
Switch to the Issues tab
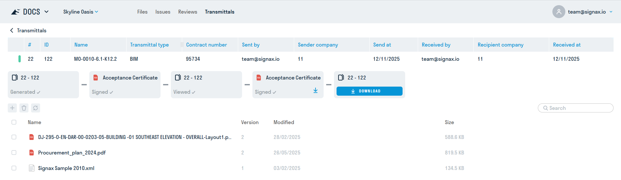coord(163,12)
